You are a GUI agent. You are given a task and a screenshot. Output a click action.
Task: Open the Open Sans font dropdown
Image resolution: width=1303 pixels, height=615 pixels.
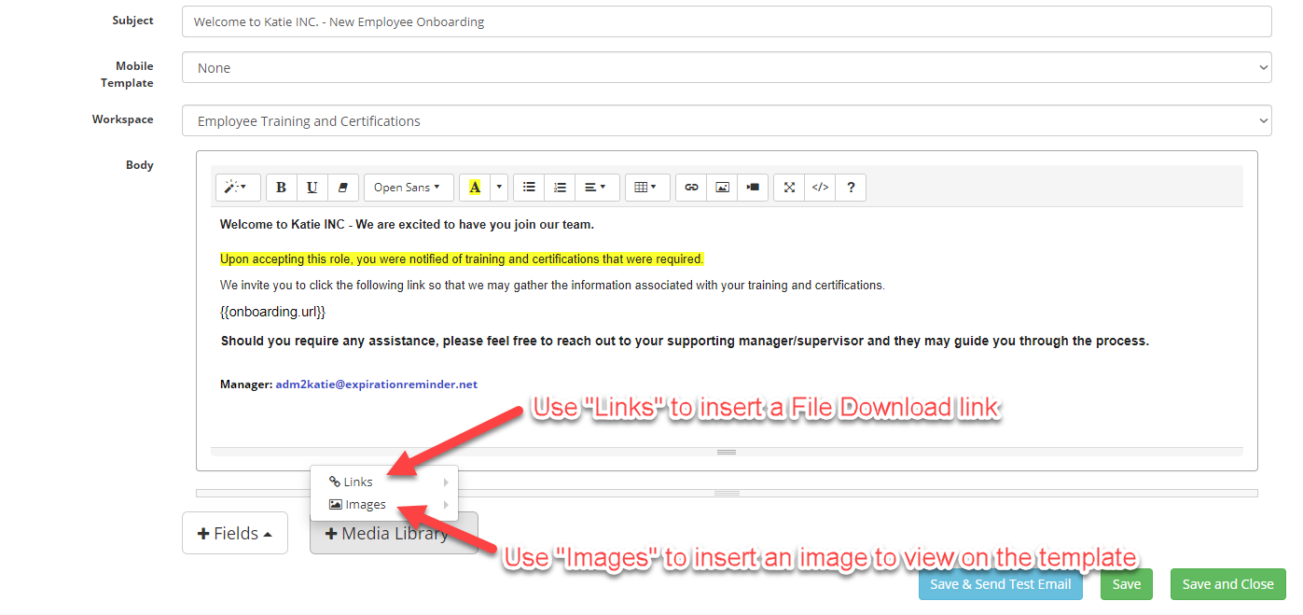pyautogui.click(x=408, y=188)
